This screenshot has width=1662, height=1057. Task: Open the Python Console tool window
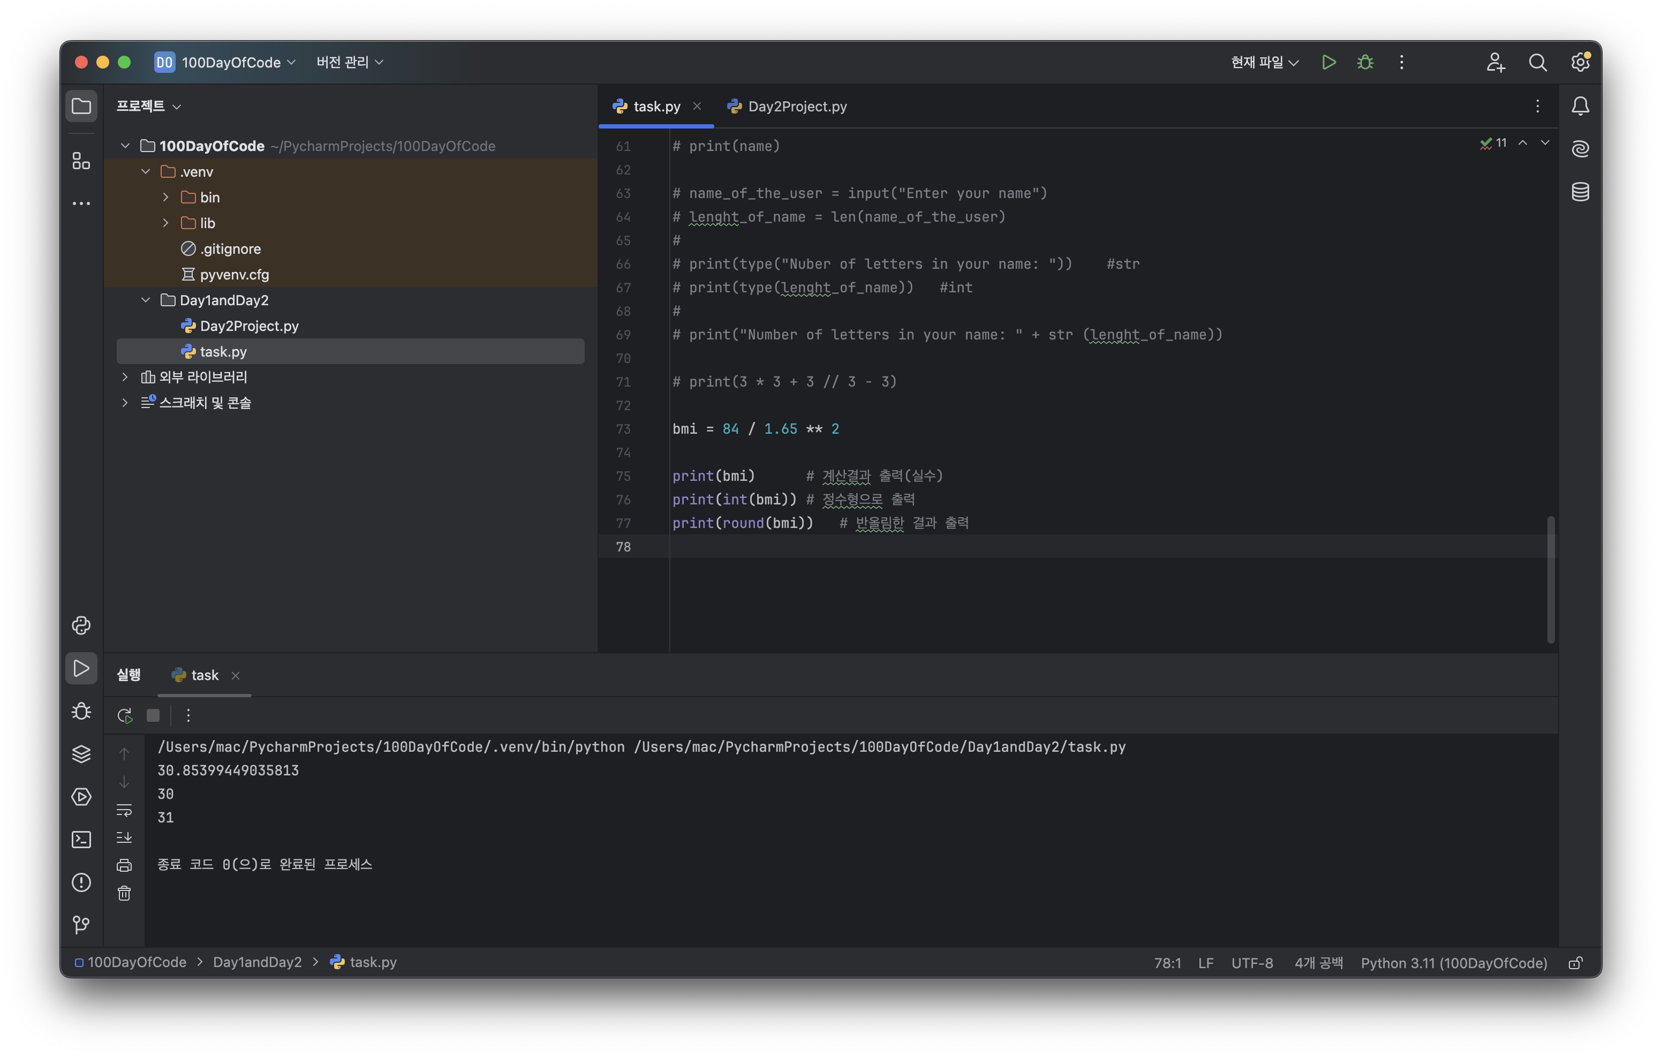[81, 625]
